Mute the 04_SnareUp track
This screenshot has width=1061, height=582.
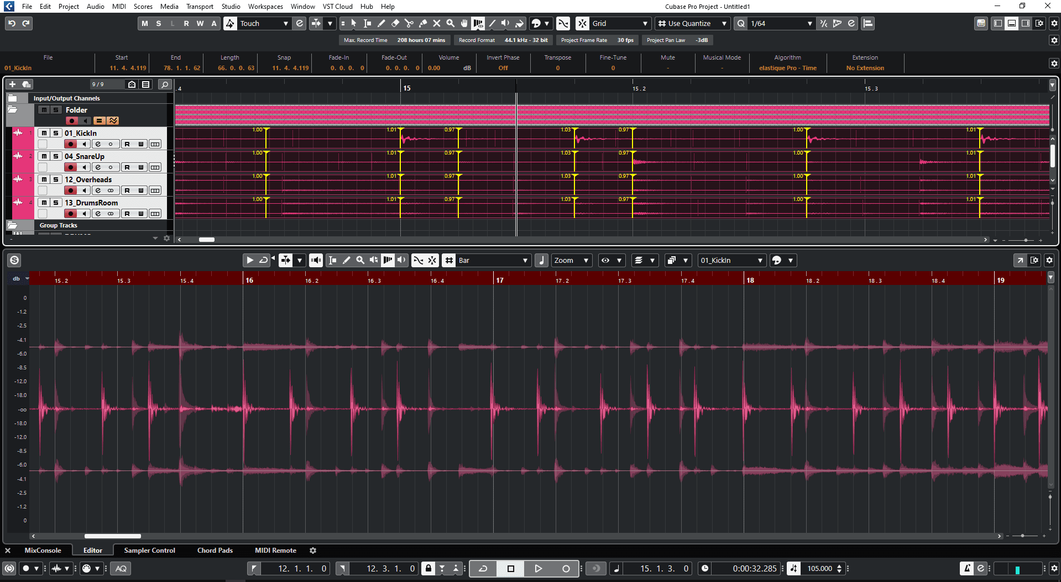point(44,156)
